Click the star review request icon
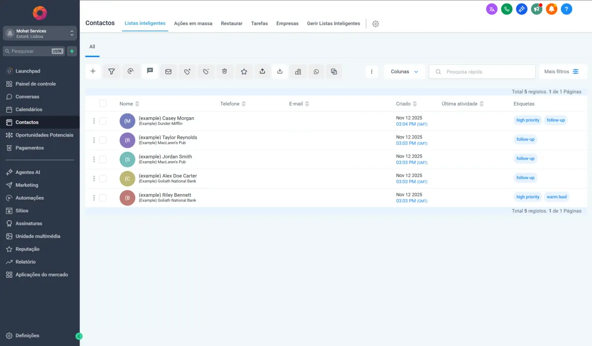The width and height of the screenshot is (592, 346). tap(244, 71)
